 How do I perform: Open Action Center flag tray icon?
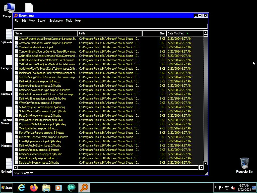point(221,187)
